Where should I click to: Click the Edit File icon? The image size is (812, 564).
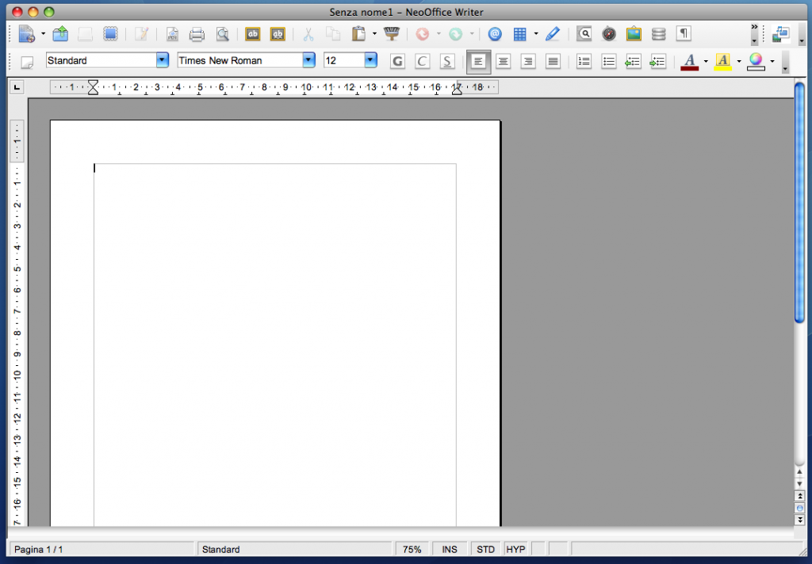[x=141, y=34]
